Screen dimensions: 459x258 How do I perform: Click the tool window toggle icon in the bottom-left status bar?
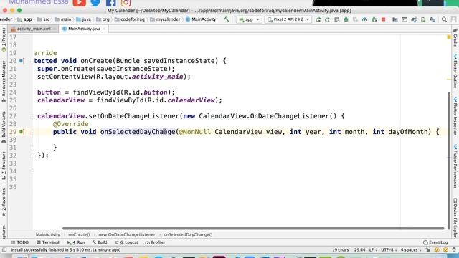coord(4,250)
